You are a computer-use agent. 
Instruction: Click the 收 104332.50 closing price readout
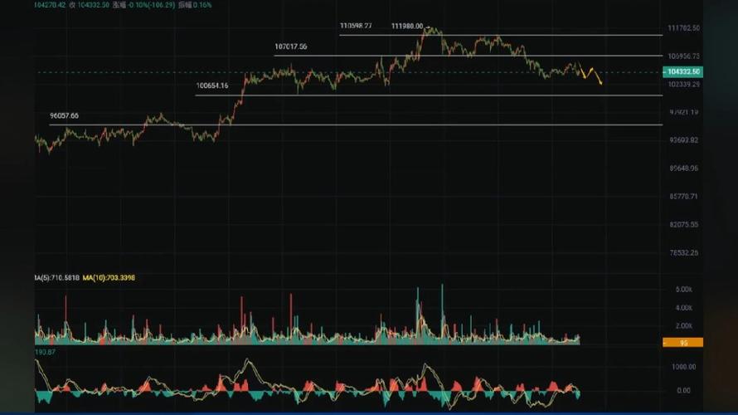[89, 5]
